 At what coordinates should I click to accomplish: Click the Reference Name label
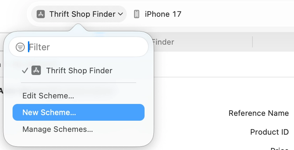pyautogui.click(x=258, y=113)
